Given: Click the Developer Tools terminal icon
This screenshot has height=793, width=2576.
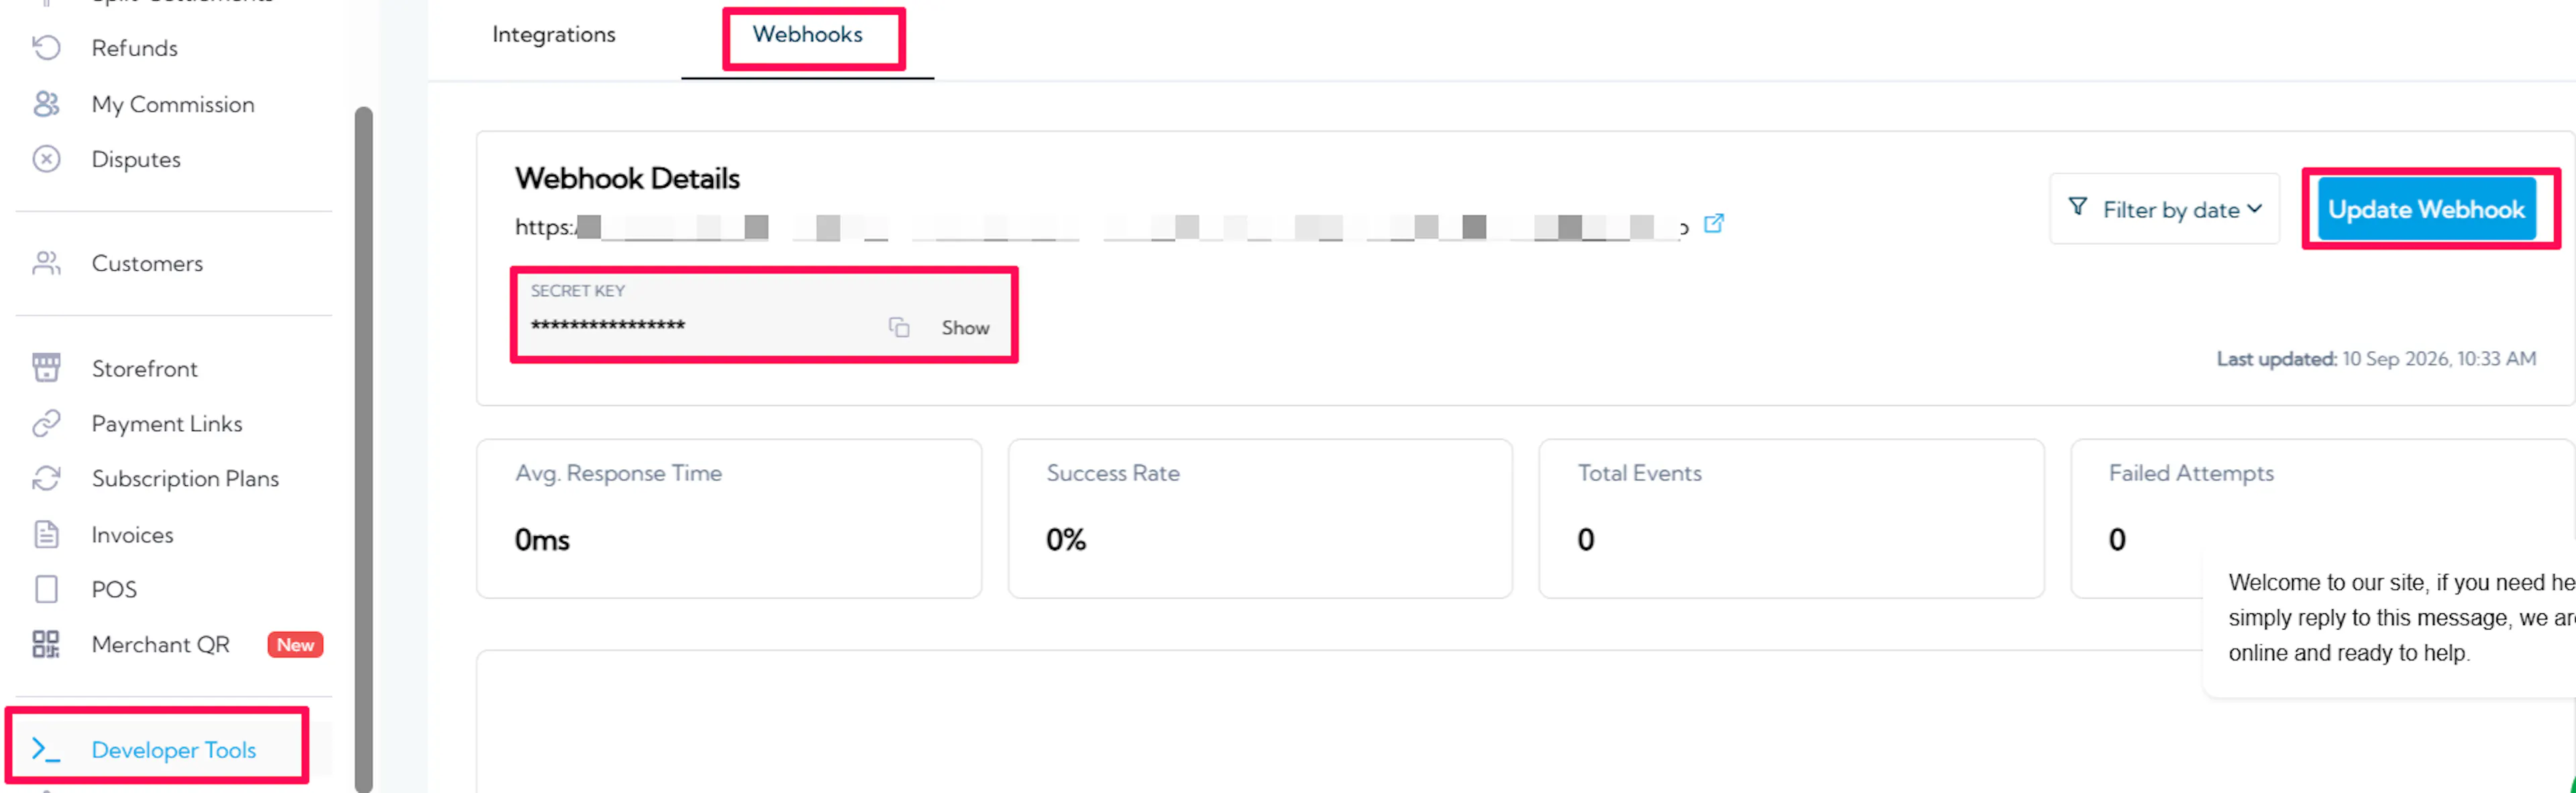Looking at the screenshot, I should coord(46,749).
